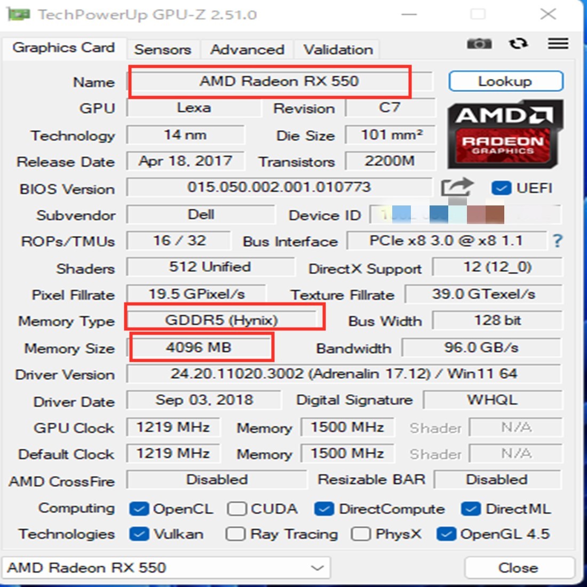
Task: Click the Bus Width value 128 bit
Action: (x=497, y=321)
